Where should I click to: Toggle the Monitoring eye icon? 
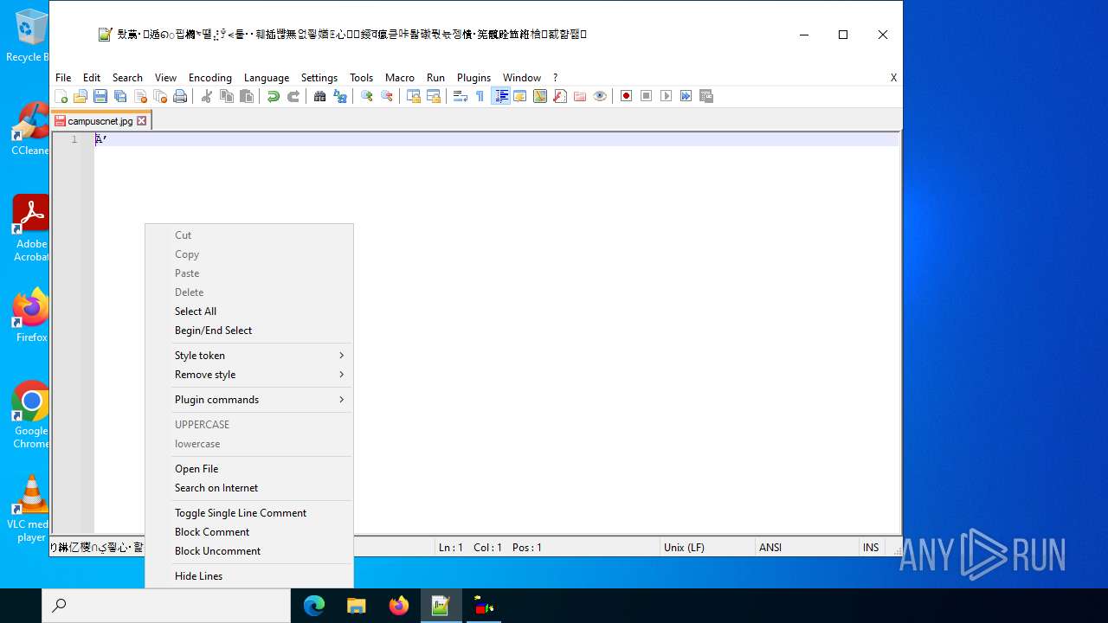(x=600, y=96)
